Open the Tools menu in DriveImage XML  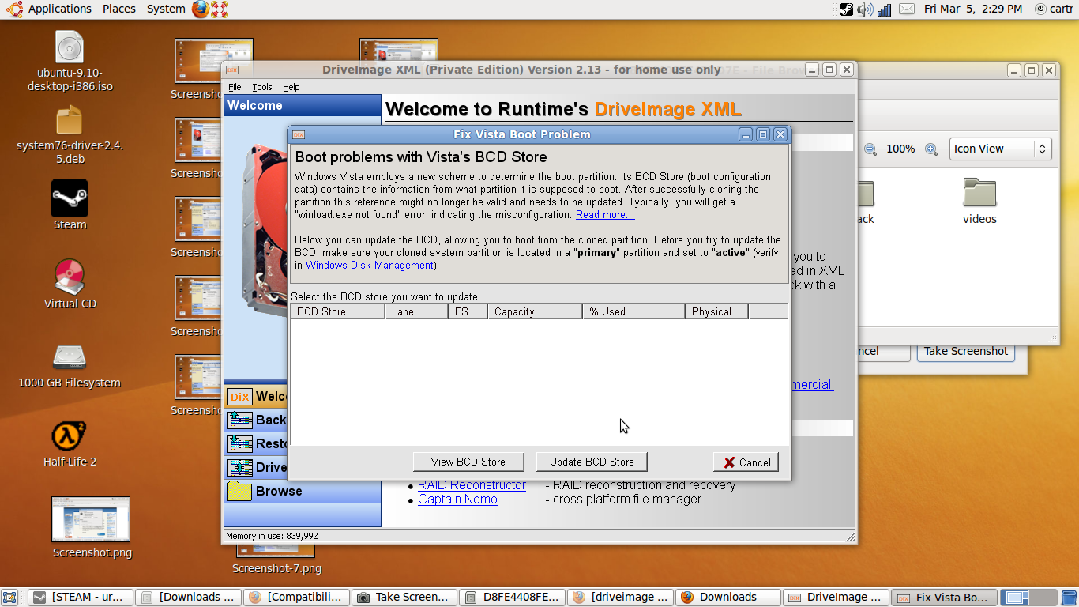pos(261,87)
